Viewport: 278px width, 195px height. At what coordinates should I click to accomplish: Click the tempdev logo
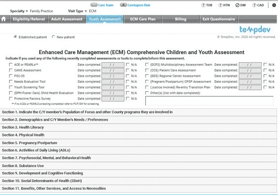click(255, 30)
